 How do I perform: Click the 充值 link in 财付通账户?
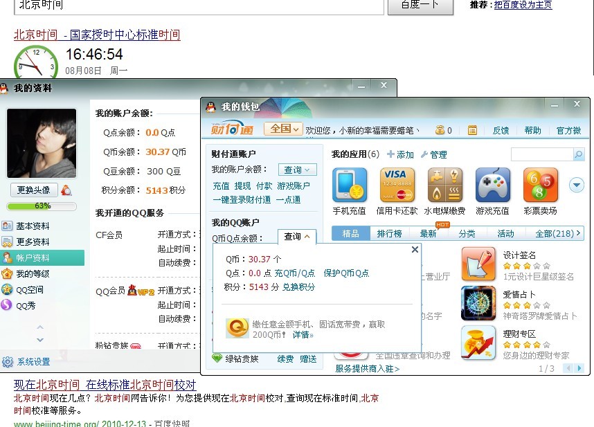(x=222, y=186)
